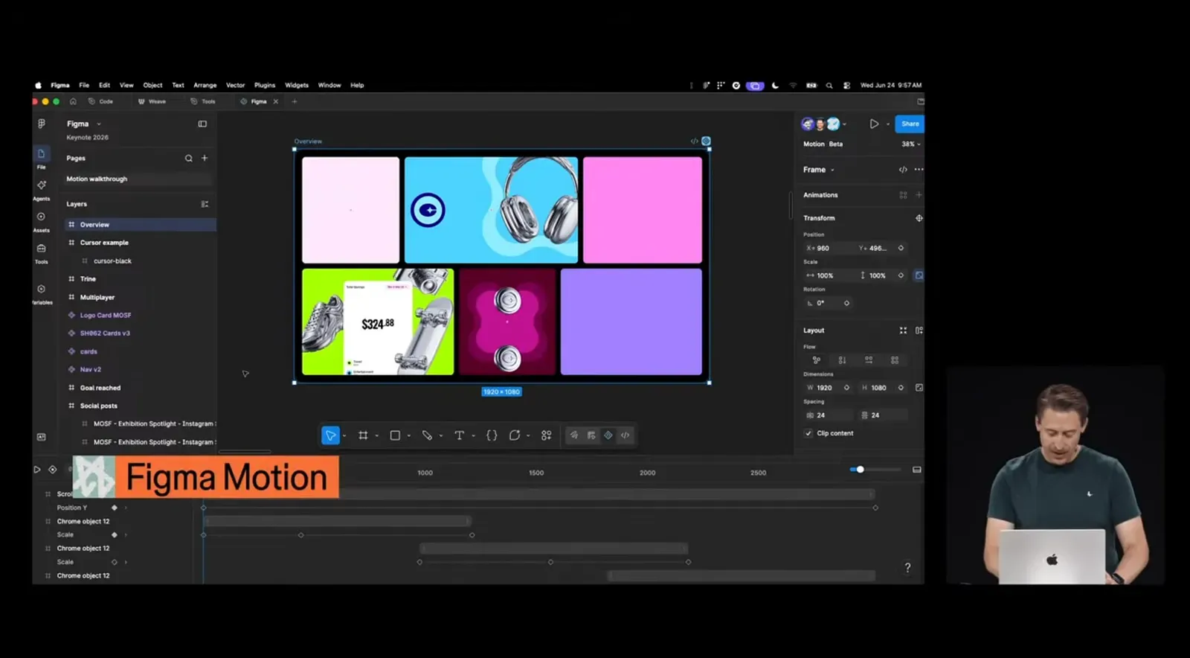Click the width dimension field showing 1920
The height and width of the screenshot is (658, 1190).
point(828,388)
